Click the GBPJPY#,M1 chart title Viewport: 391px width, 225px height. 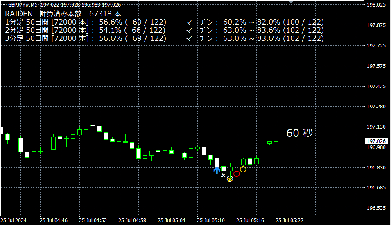click(x=23, y=5)
